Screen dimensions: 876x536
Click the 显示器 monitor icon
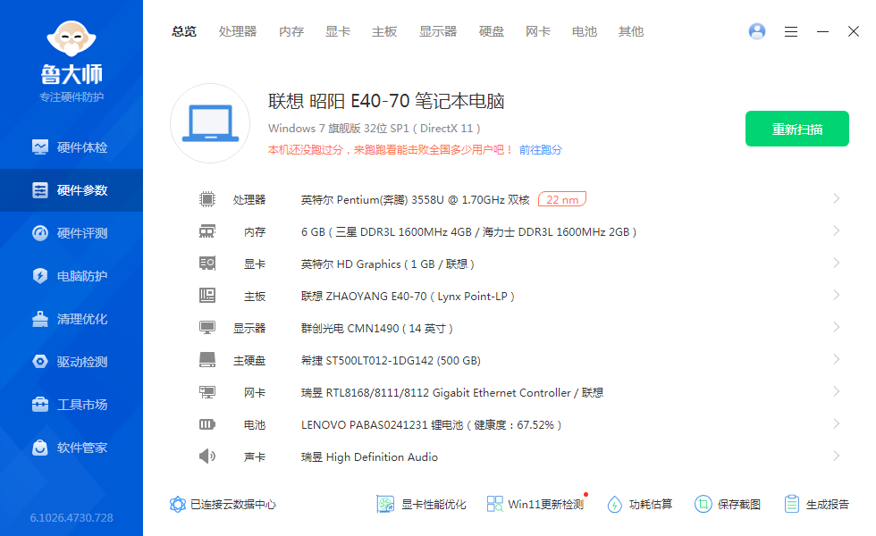click(x=207, y=328)
